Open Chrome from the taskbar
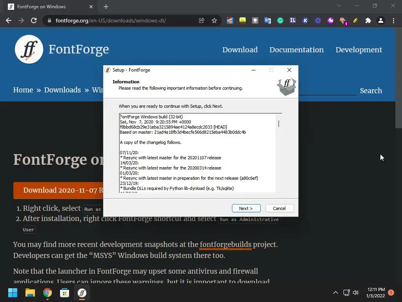 click(48, 293)
